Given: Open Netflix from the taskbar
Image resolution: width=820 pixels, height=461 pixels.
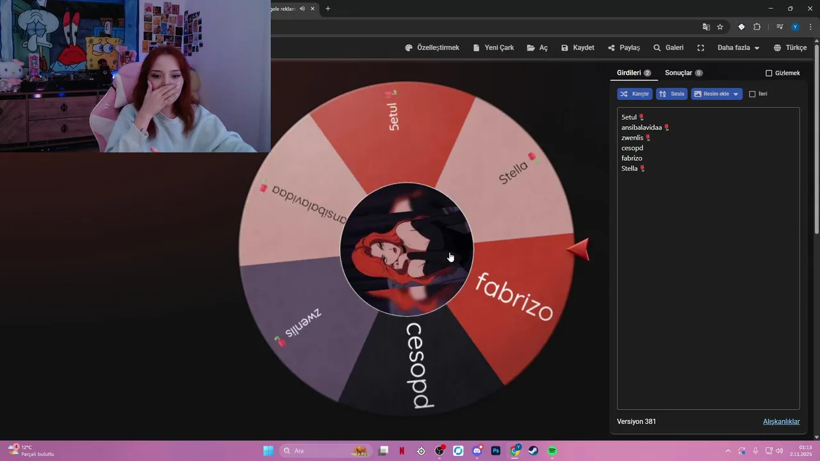Looking at the screenshot, I should (402, 451).
